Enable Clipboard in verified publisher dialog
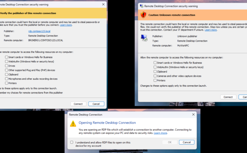The width and height of the screenshot is (247, 153). [x=6, y=74]
